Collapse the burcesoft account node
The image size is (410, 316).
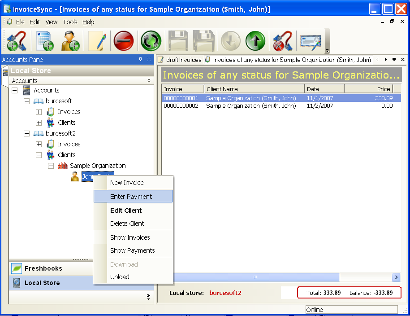click(x=27, y=101)
